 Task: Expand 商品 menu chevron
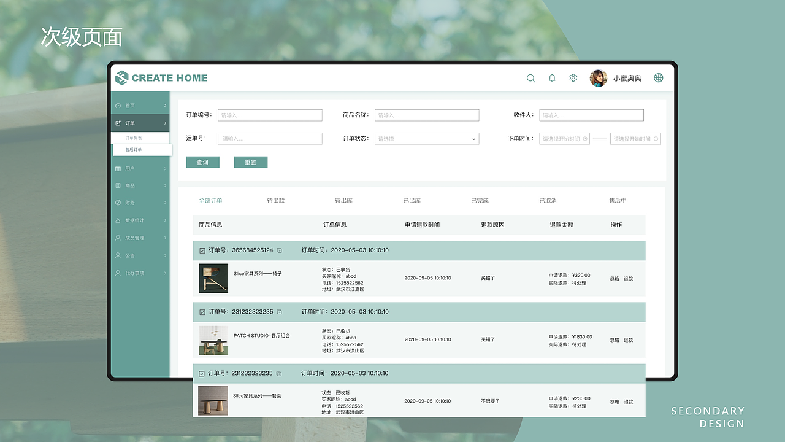(x=166, y=185)
